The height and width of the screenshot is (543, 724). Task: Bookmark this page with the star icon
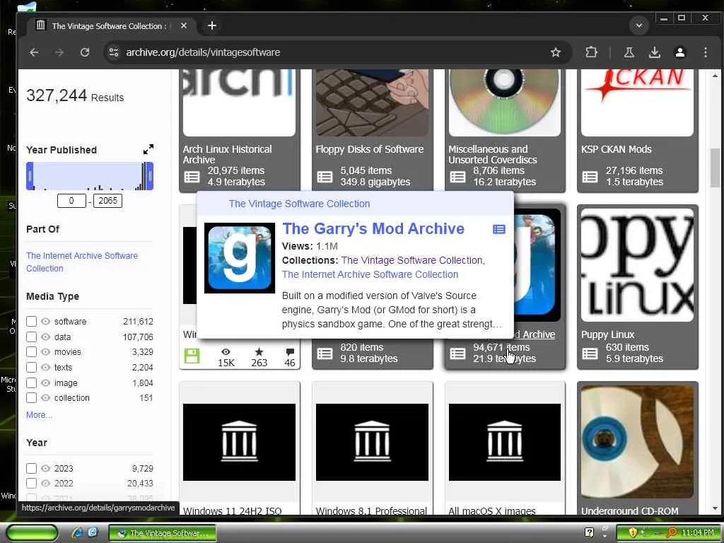click(x=556, y=52)
